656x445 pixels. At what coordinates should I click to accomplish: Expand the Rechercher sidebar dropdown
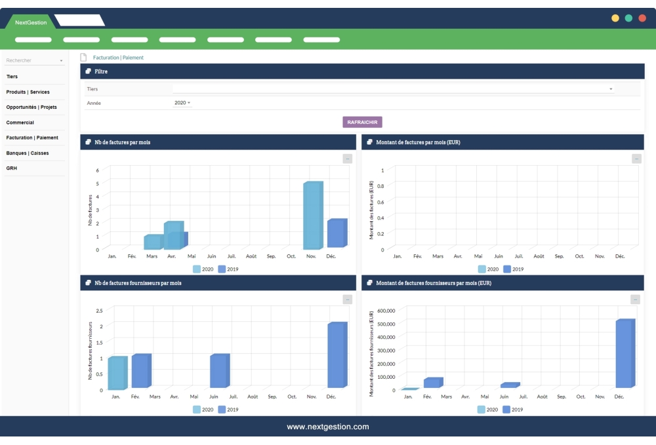[61, 61]
